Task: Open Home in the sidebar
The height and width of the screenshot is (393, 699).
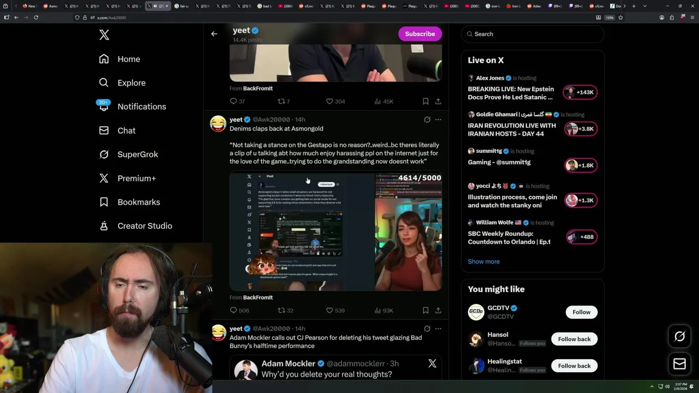Action: coord(120,59)
